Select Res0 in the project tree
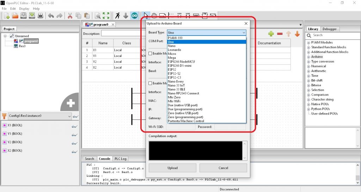Image resolution: width=361 pixels, height=192 pixels. 22,46
